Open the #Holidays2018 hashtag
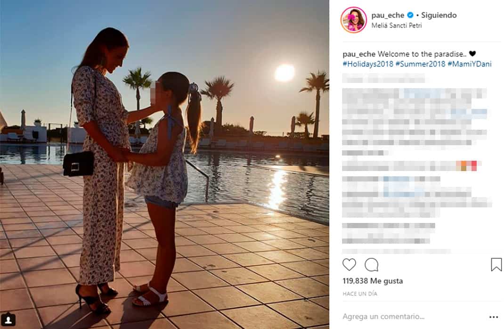Viewport: 504px width, 329px height. [368, 64]
